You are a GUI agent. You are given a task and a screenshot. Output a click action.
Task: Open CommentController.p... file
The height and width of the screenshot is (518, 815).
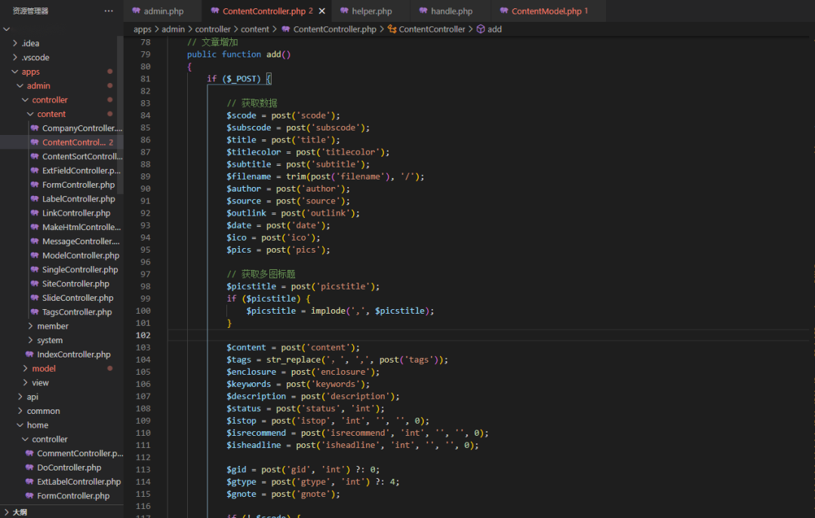tap(80, 453)
